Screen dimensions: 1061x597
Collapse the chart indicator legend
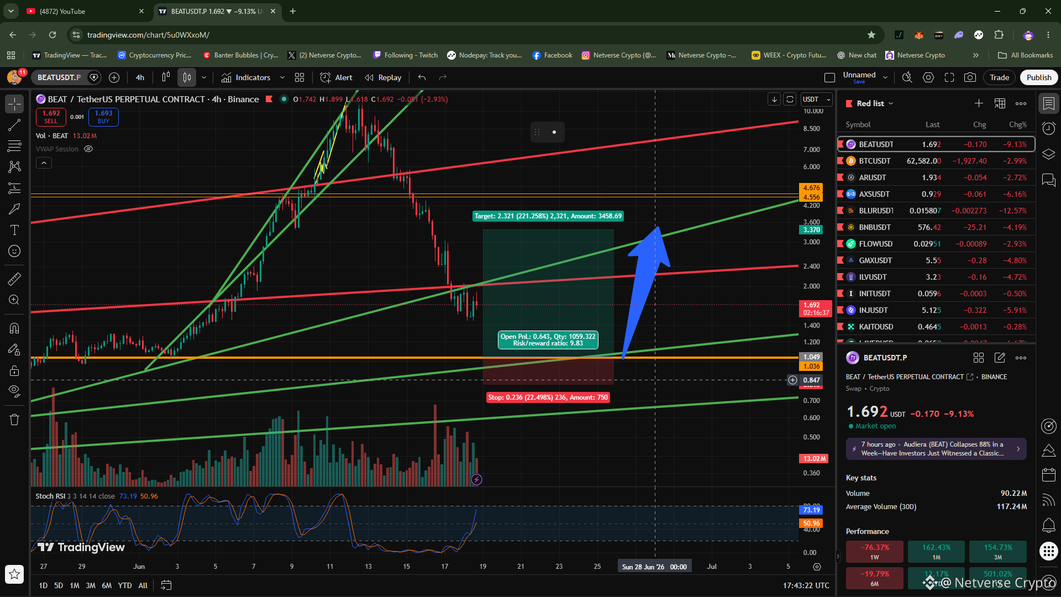44,163
